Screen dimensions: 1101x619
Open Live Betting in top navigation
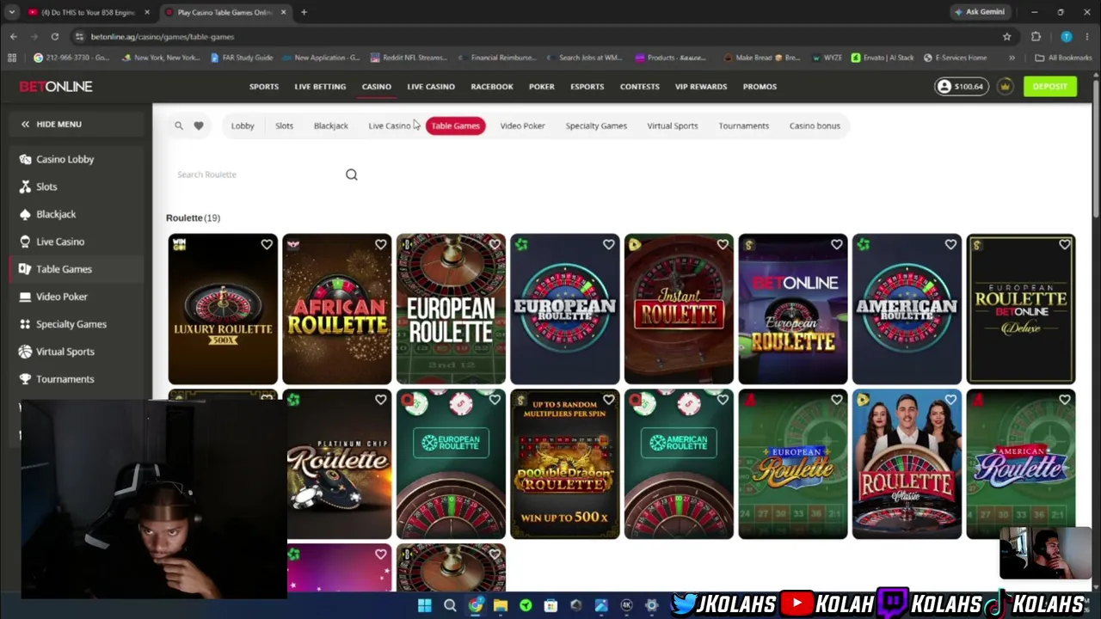click(x=320, y=86)
